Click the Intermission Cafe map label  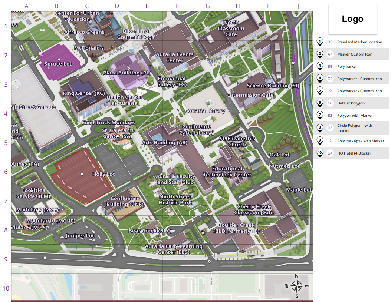[x=250, y=95]
